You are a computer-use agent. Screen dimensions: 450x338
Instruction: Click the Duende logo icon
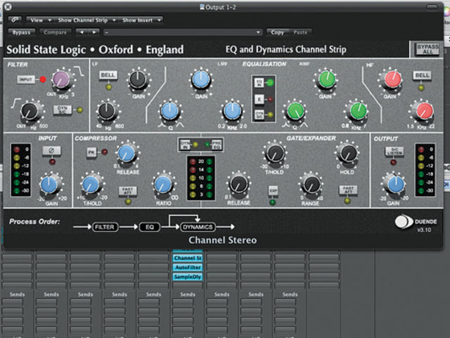[x=404, y=221]
